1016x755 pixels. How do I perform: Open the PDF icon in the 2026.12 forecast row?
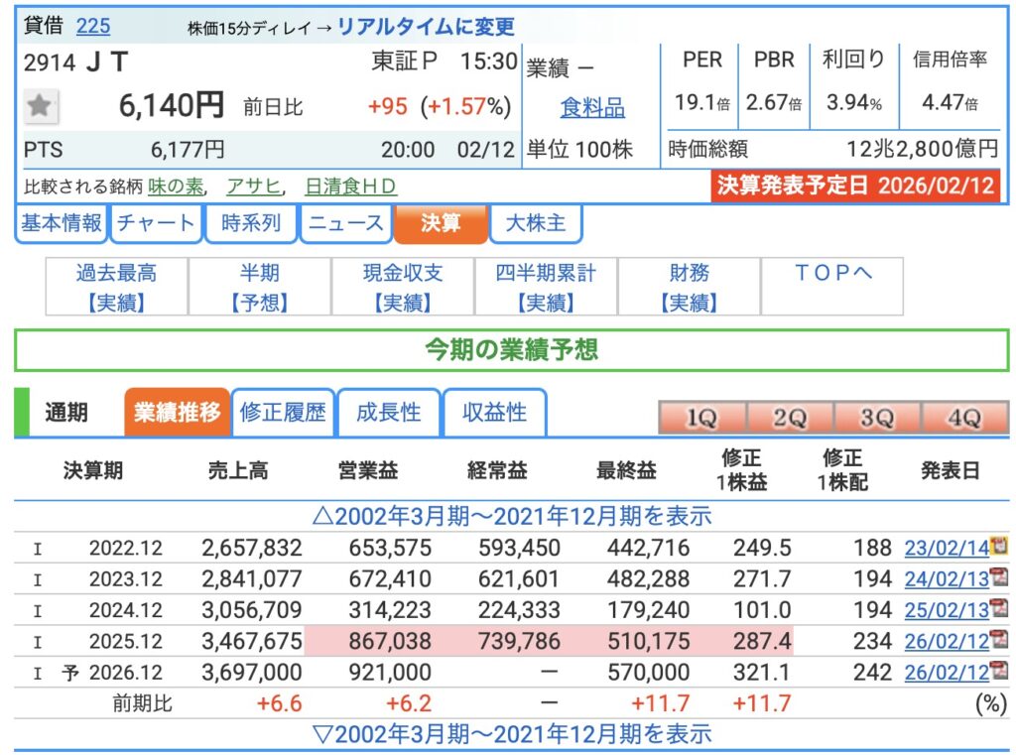click(999, 672)
